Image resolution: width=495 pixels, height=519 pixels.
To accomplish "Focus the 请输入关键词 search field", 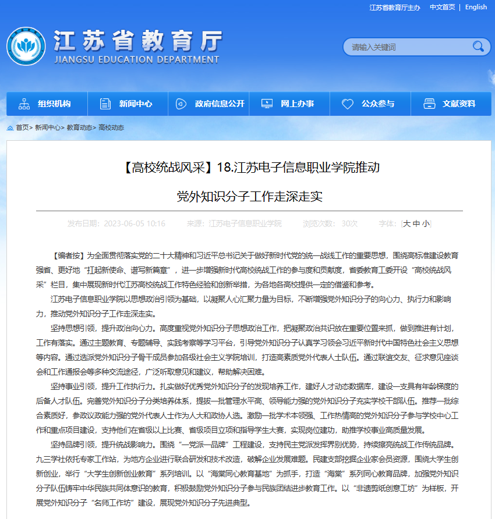I will coord(409,47).
